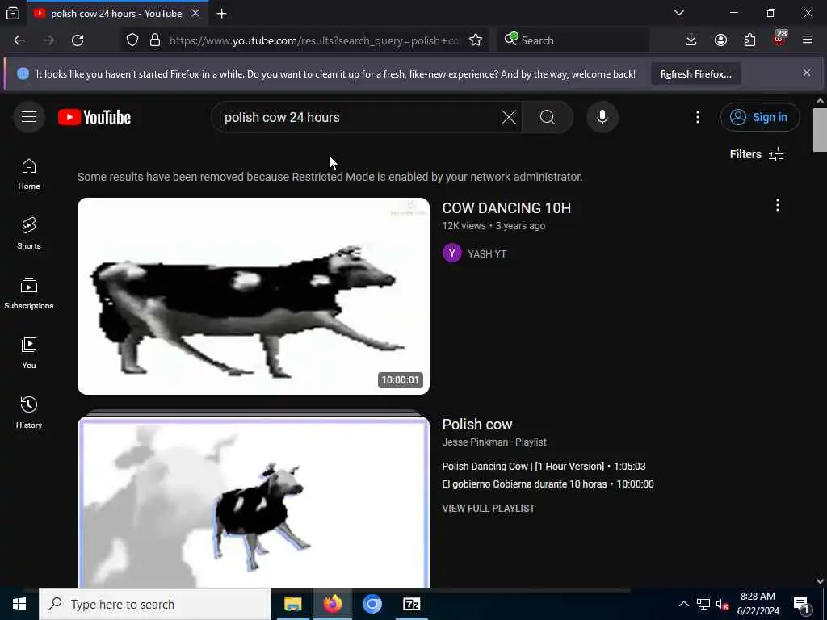
Task: Bookmark this page with star icon
Action: click(475, 40)
